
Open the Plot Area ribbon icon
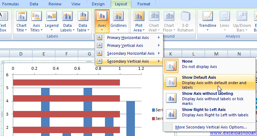139,21
